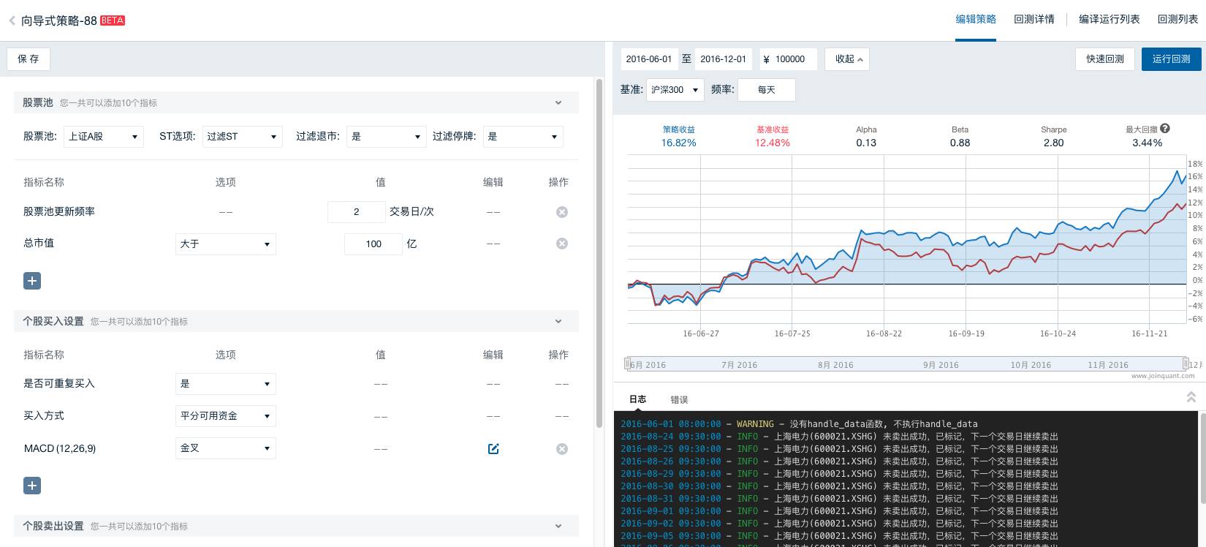This screenshot has height=547, width=1206.
Task: Click the 16-08-22 chart axis label
Action: [x=884, y=333]
